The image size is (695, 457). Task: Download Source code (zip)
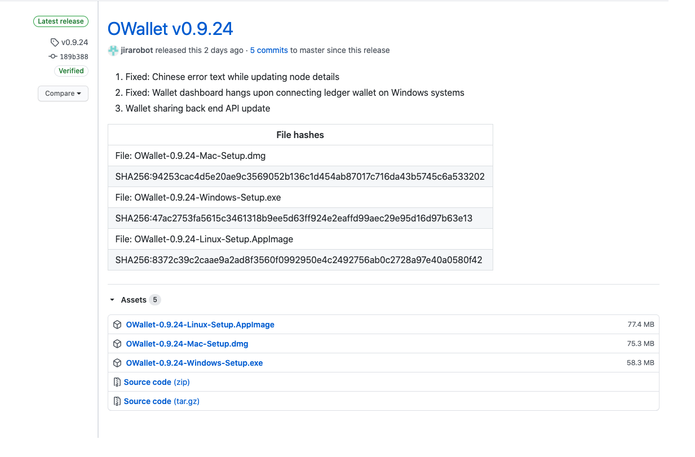[x=157, y=382]
